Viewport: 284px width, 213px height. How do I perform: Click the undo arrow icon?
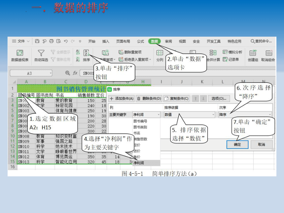[x=66, y=41]
